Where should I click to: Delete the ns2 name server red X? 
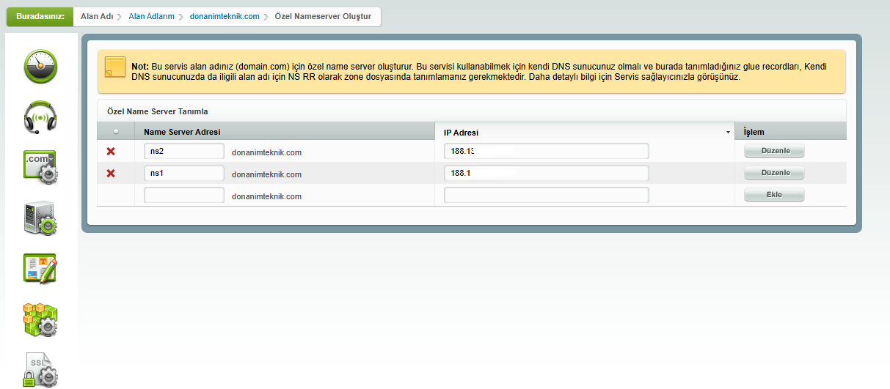pyautogui.click(x=111, y=152)
